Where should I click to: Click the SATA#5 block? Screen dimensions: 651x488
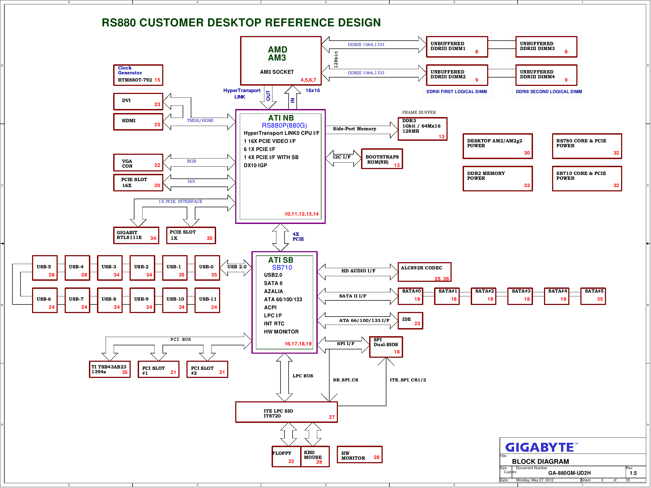[593, 296]
